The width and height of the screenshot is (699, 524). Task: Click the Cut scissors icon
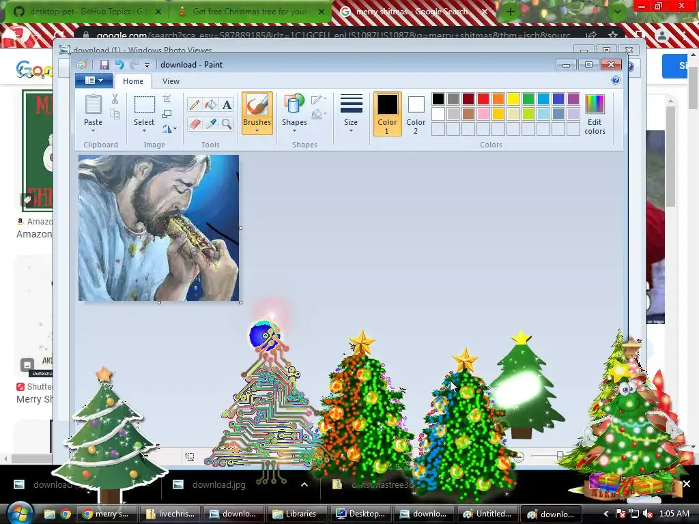tap(115, 99)
